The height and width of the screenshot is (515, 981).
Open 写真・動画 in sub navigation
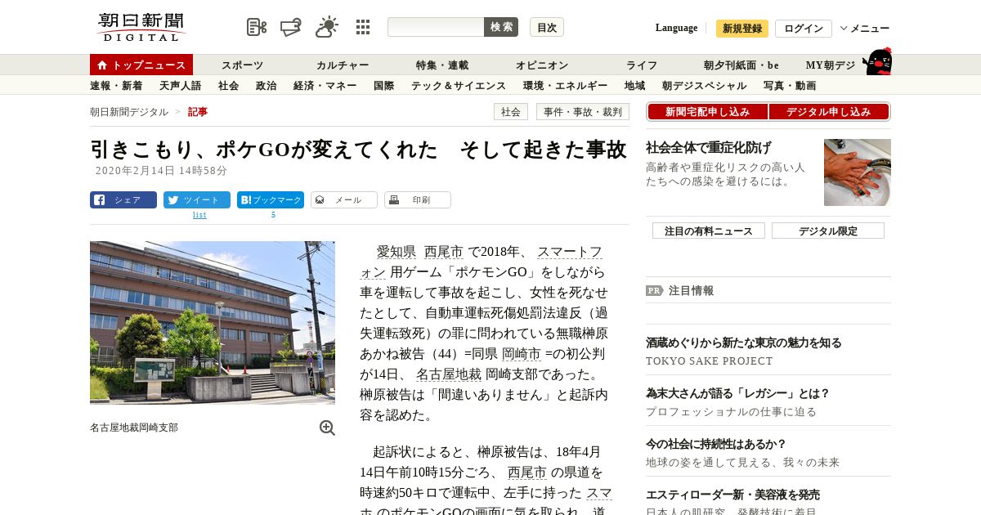790,85
